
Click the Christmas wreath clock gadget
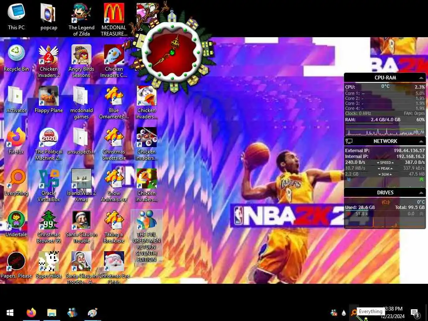coord(172,52)
